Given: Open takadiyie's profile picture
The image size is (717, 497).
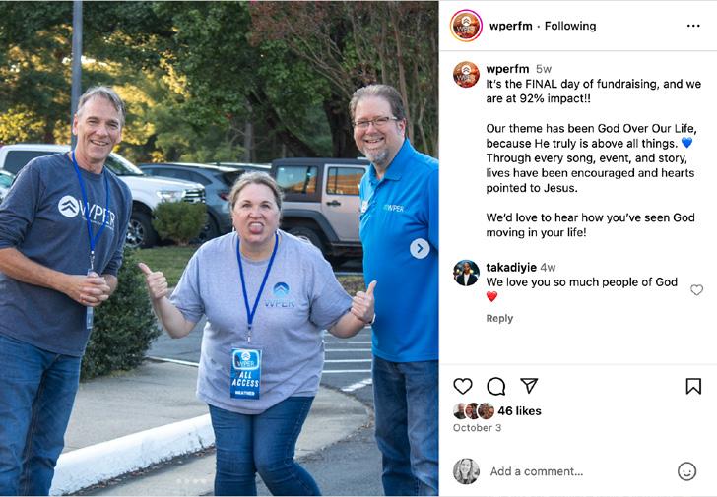Looking at the screenshot, I should (466, 274).
